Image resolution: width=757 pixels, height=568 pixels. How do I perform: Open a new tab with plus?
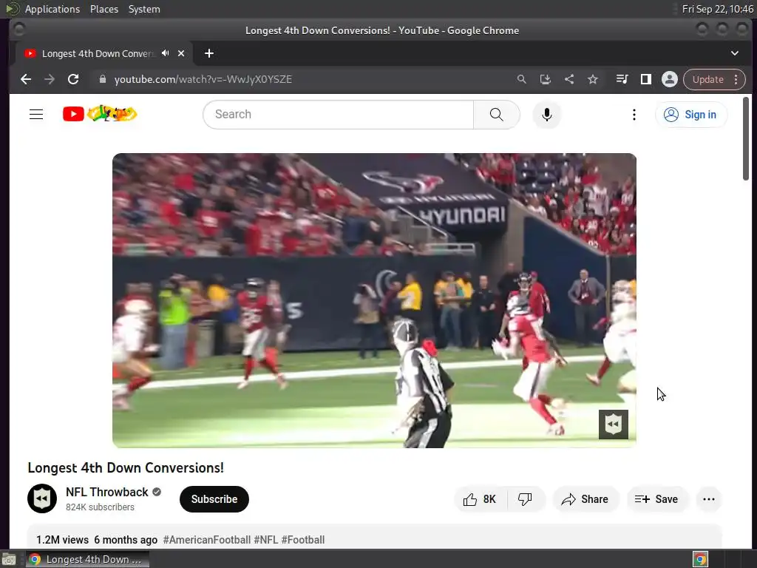pos(209,53)
